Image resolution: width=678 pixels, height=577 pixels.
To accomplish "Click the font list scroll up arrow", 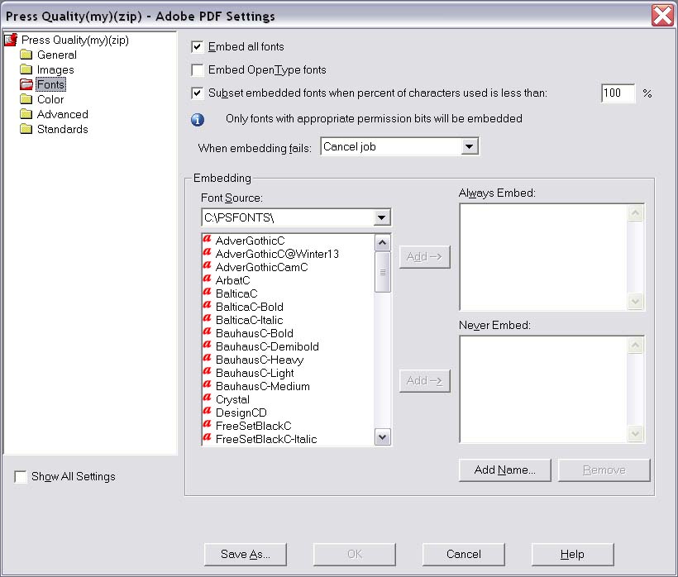I will point(383,243).
